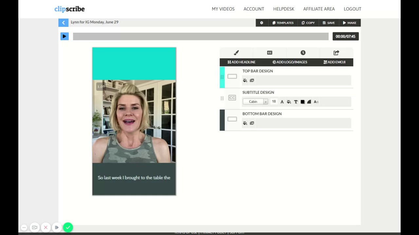Click Top Bar Design label

click(258, 71)
